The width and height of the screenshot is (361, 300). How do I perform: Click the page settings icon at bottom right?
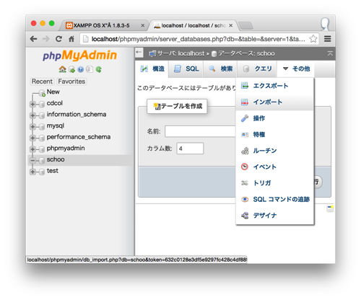pyautogui.click(x=330, y=208)
